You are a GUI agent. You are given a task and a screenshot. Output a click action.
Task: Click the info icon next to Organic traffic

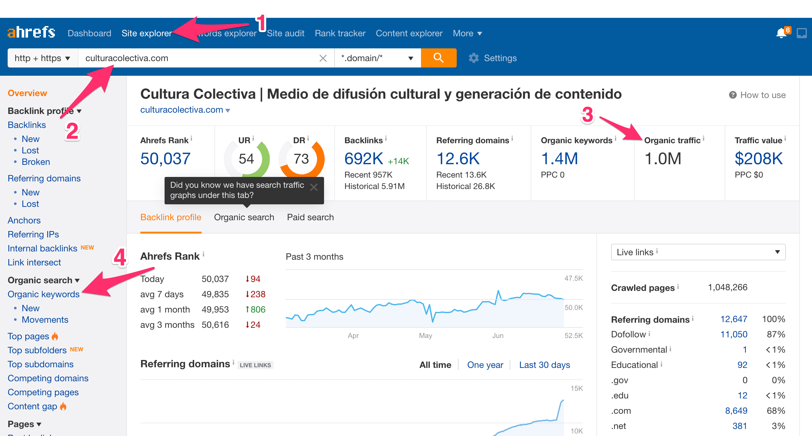pos(704,138)
